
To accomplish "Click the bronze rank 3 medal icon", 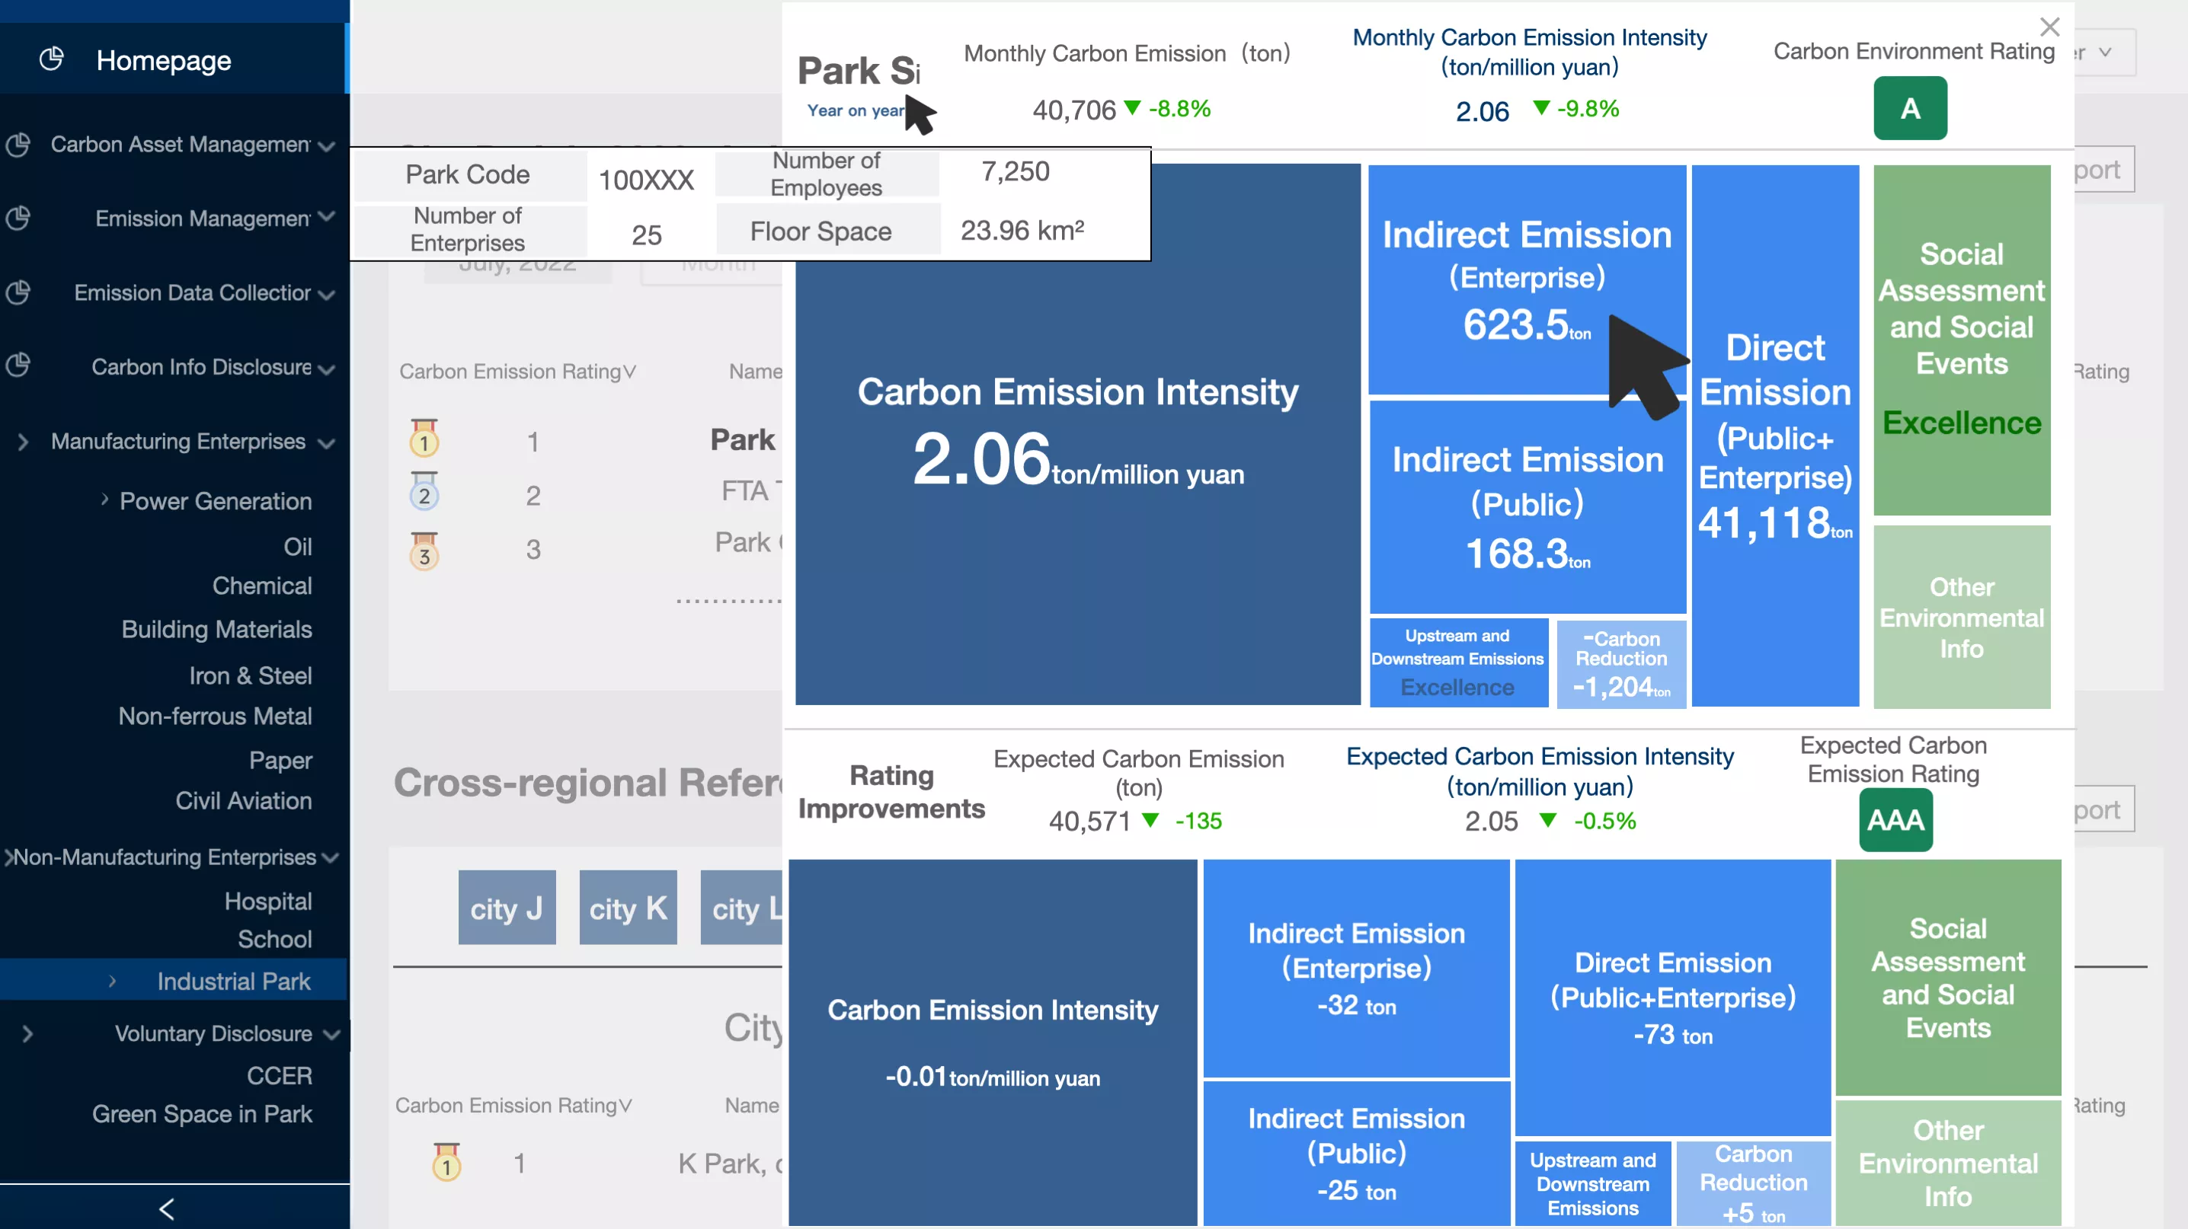I will pos(424,551).
